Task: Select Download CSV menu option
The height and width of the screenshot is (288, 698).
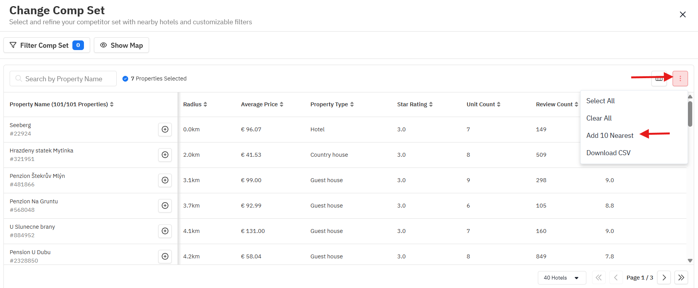Action: click(608, 153)
